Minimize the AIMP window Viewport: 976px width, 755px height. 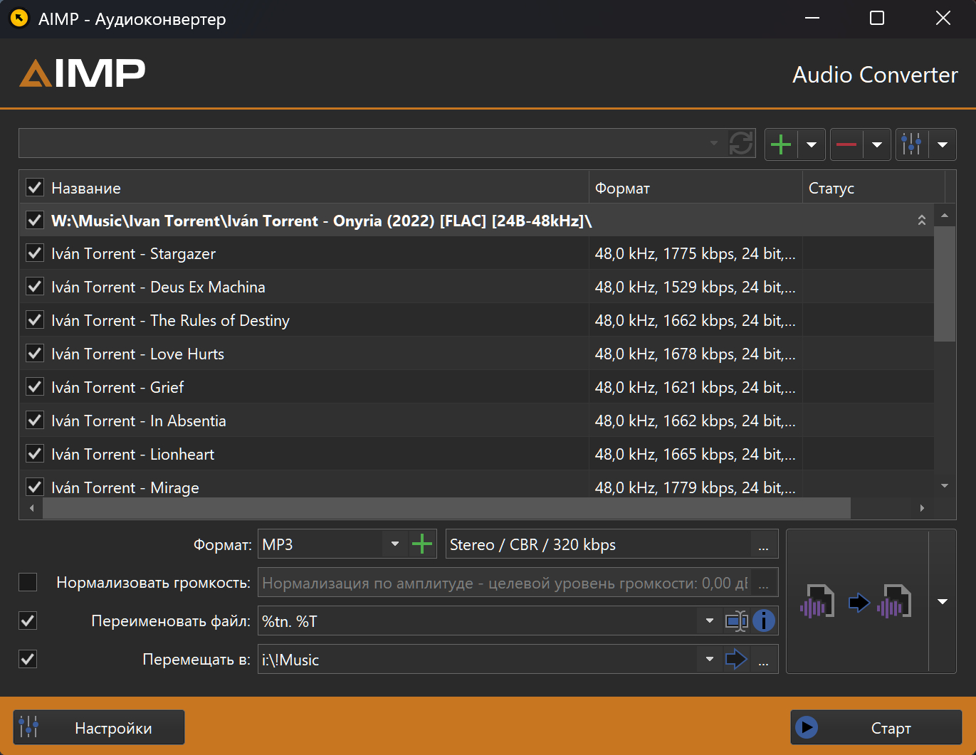[812, 19]
